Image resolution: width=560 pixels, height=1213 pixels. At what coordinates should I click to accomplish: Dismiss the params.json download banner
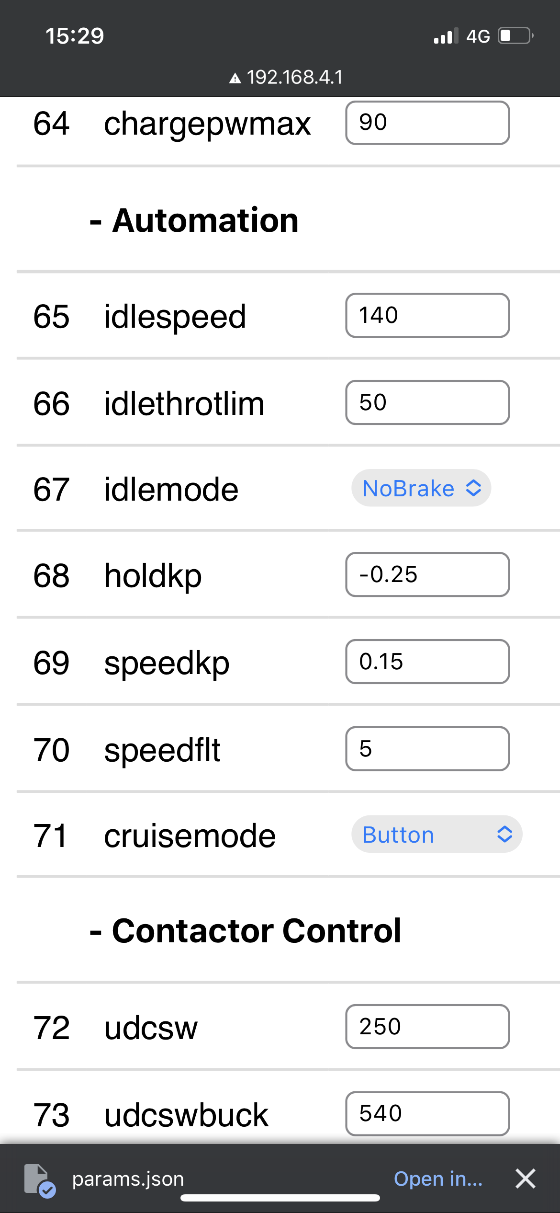tap(525, 1179)
